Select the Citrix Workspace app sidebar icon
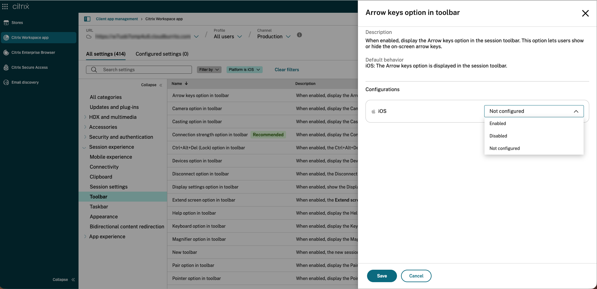Image resolution: width=597 pixels, height=289 pixels. pos(6,37)
